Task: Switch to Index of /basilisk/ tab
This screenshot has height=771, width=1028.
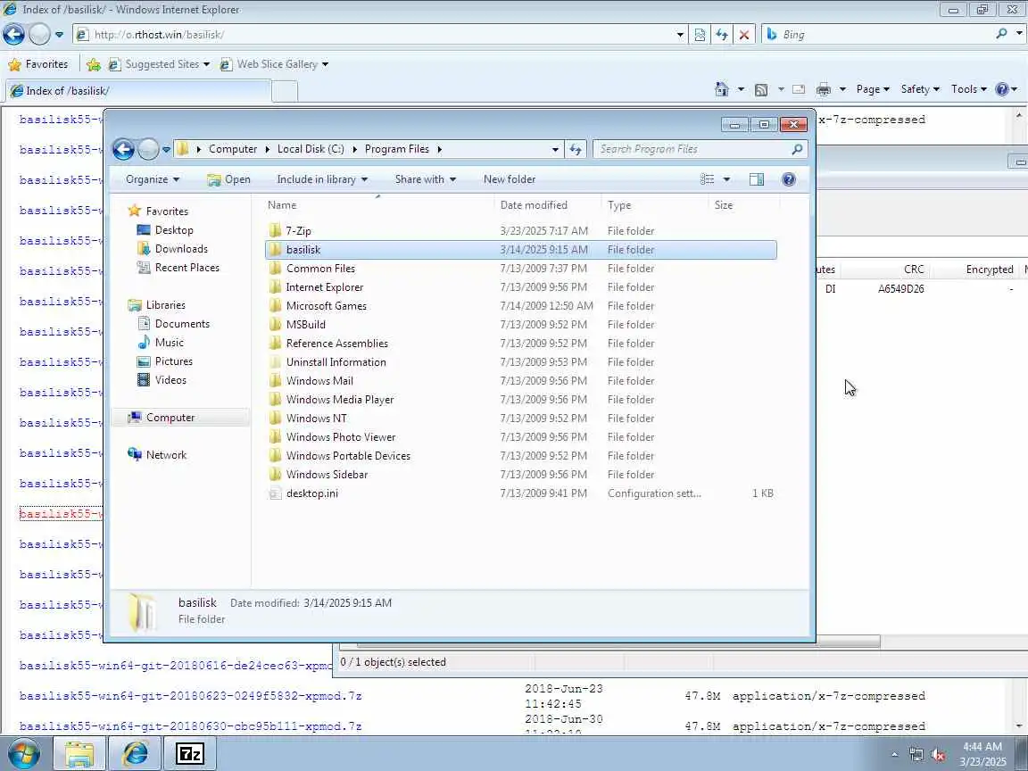Action: (137, 91)
